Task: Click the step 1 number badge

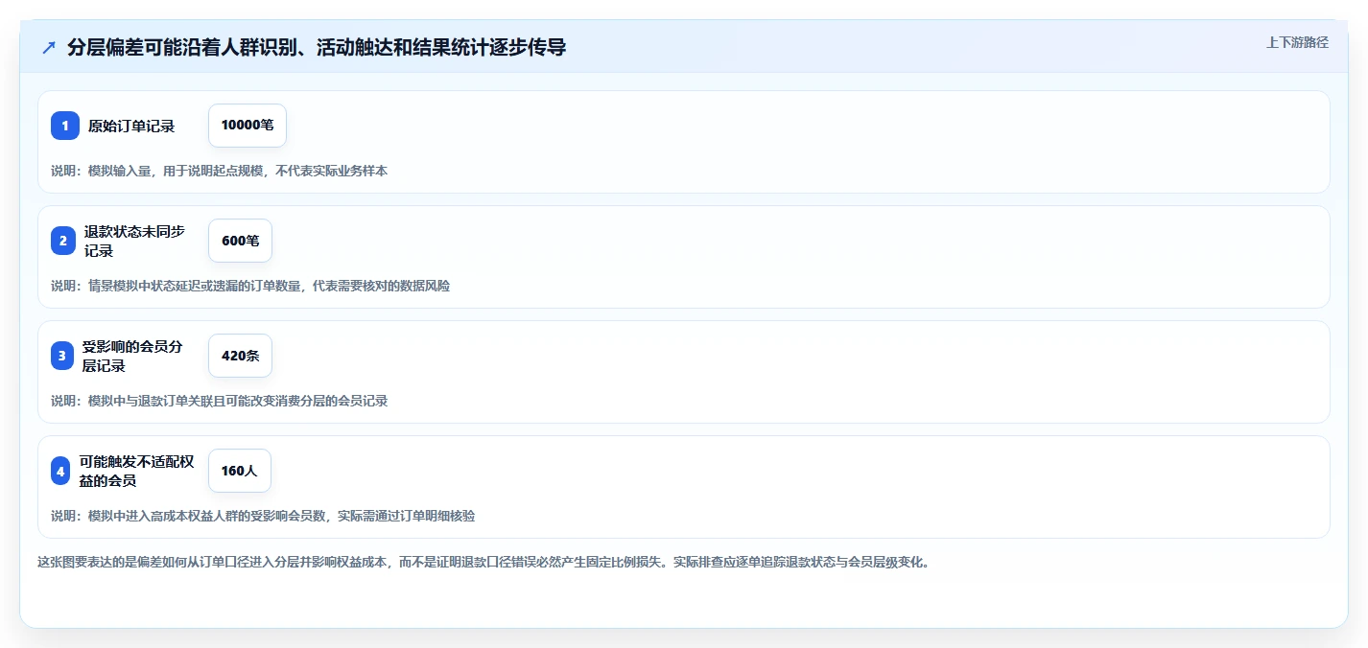Action: [x=65, y=126]
